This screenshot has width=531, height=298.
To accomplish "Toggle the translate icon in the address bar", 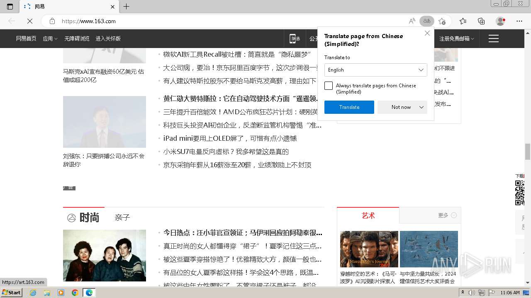I will [x=426, y=21].
